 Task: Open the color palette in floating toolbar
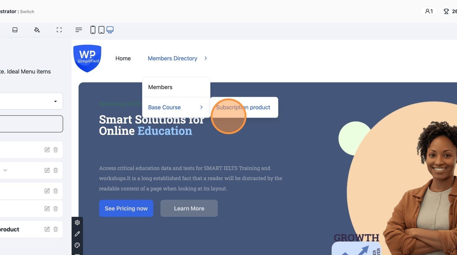click(77, 245)
